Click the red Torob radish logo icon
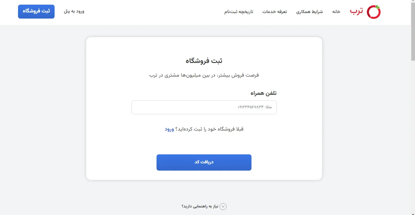 click(x=373, y=12)
